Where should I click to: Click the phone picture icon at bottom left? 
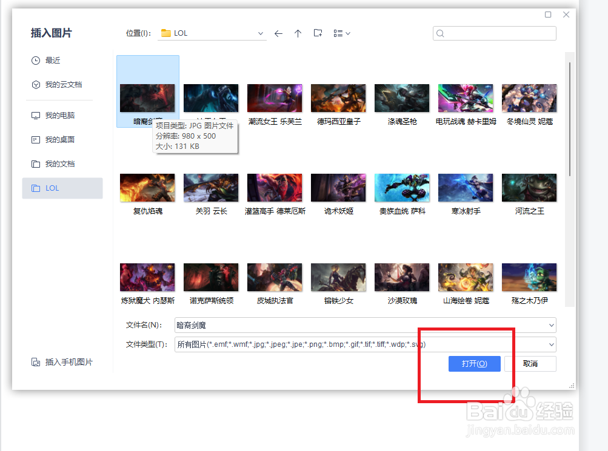click(x=36, y=363)
